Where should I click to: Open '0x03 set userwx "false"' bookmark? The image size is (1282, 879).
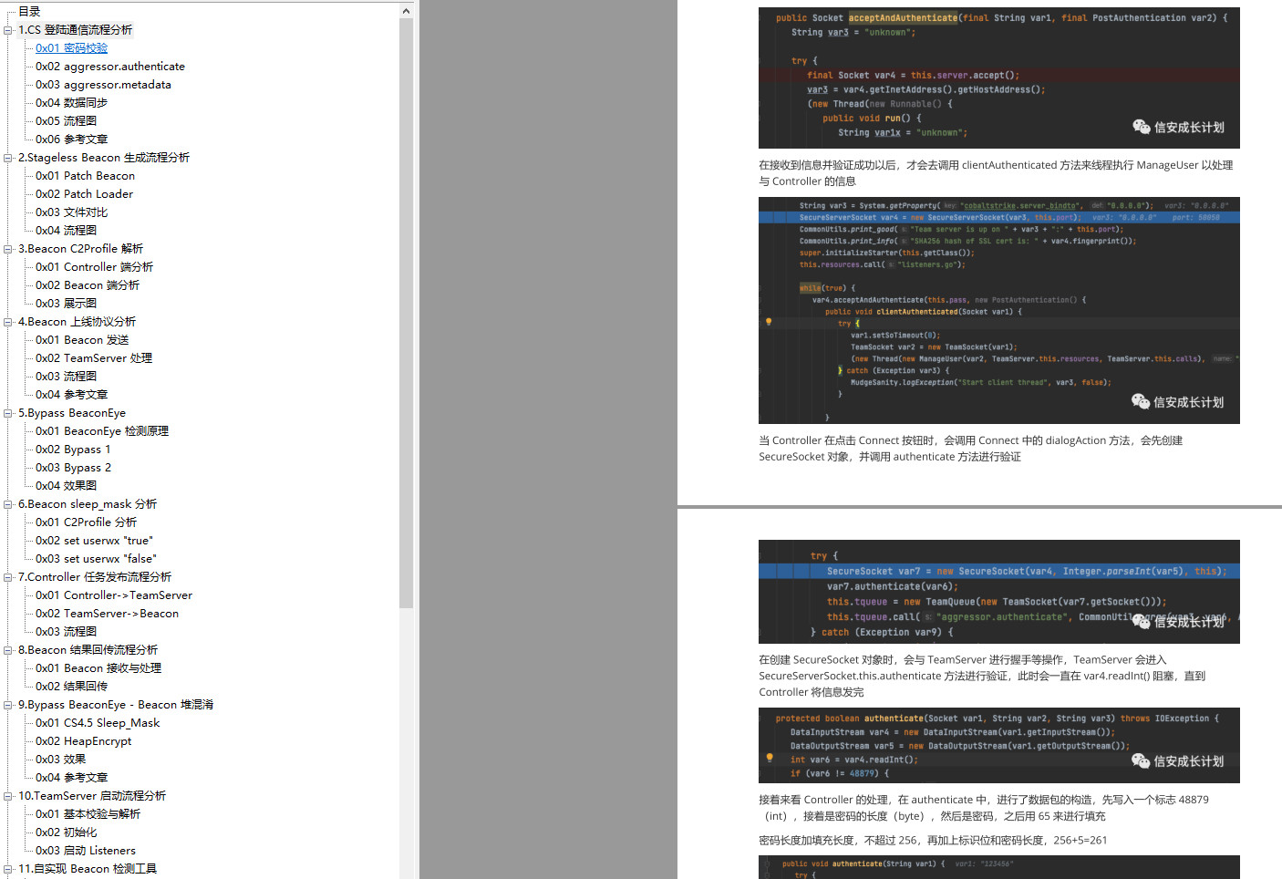tap(96, 559)
